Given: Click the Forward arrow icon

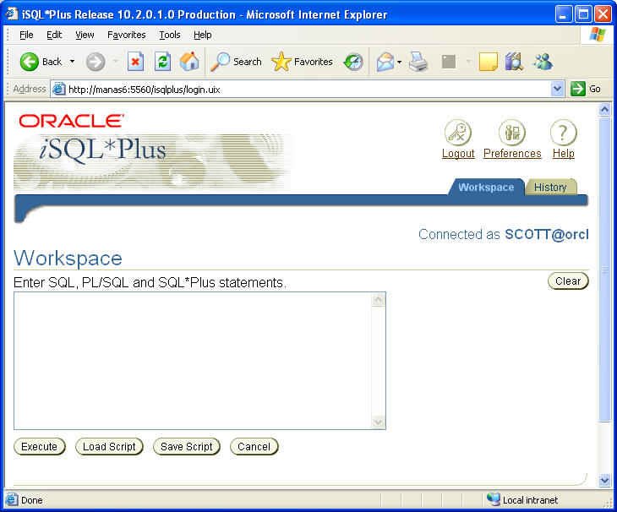Looking at the screenshot, I should [x=96, y=62].
